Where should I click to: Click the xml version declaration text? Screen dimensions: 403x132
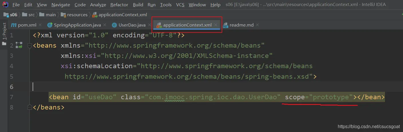[x=109, y=35]
